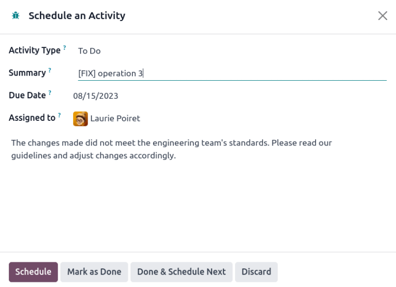Show the Due Date help tooltip
Screen dimensions: 396x287
[x=50, y=93]
